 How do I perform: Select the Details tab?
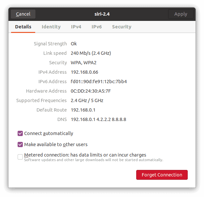click(x=23, y=27)
